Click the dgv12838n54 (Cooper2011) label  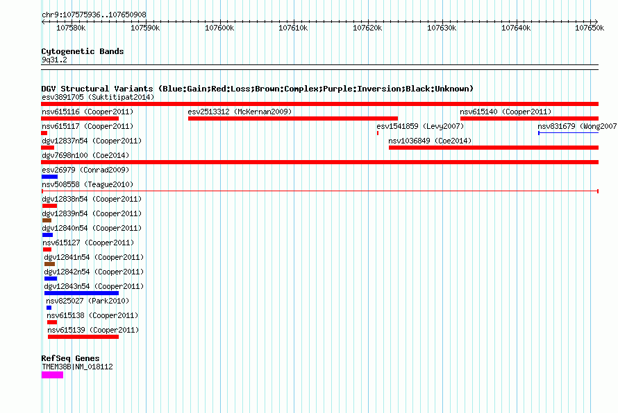coord(92,199)
